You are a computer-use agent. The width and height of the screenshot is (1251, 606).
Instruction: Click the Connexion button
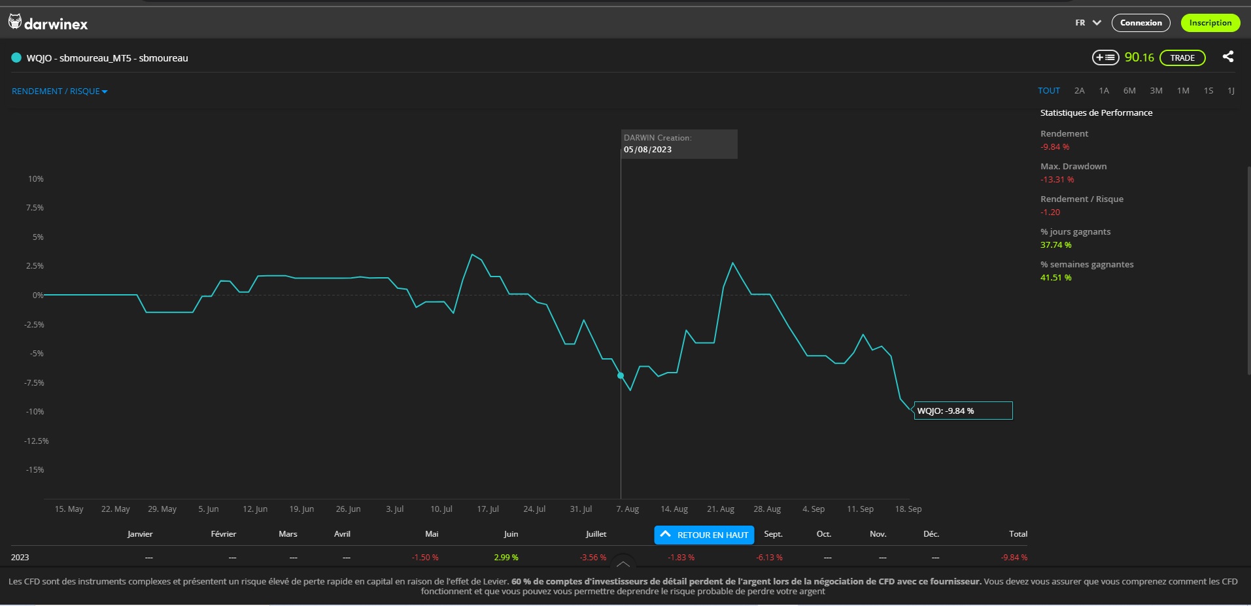(1140, 23)
